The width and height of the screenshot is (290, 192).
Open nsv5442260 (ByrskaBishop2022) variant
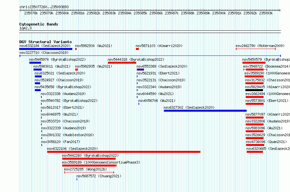(91, 155)
